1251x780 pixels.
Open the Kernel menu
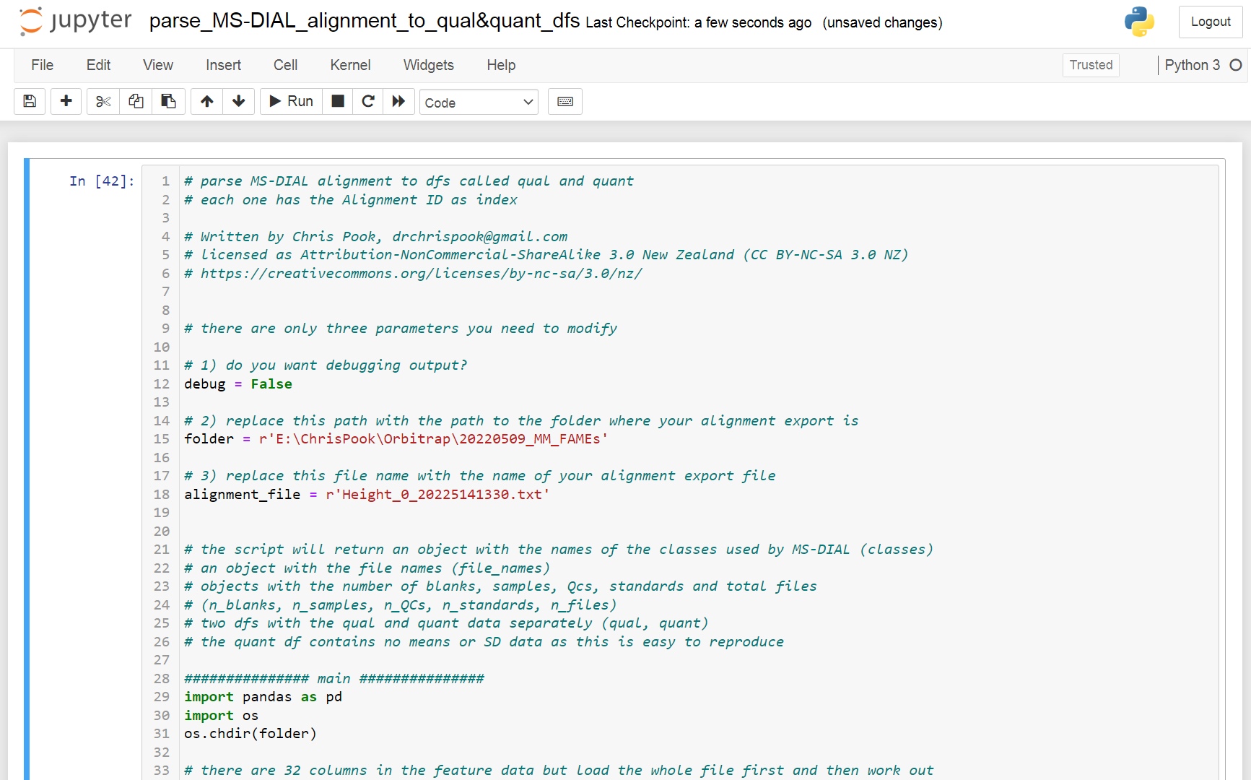(x=350, y=65)
